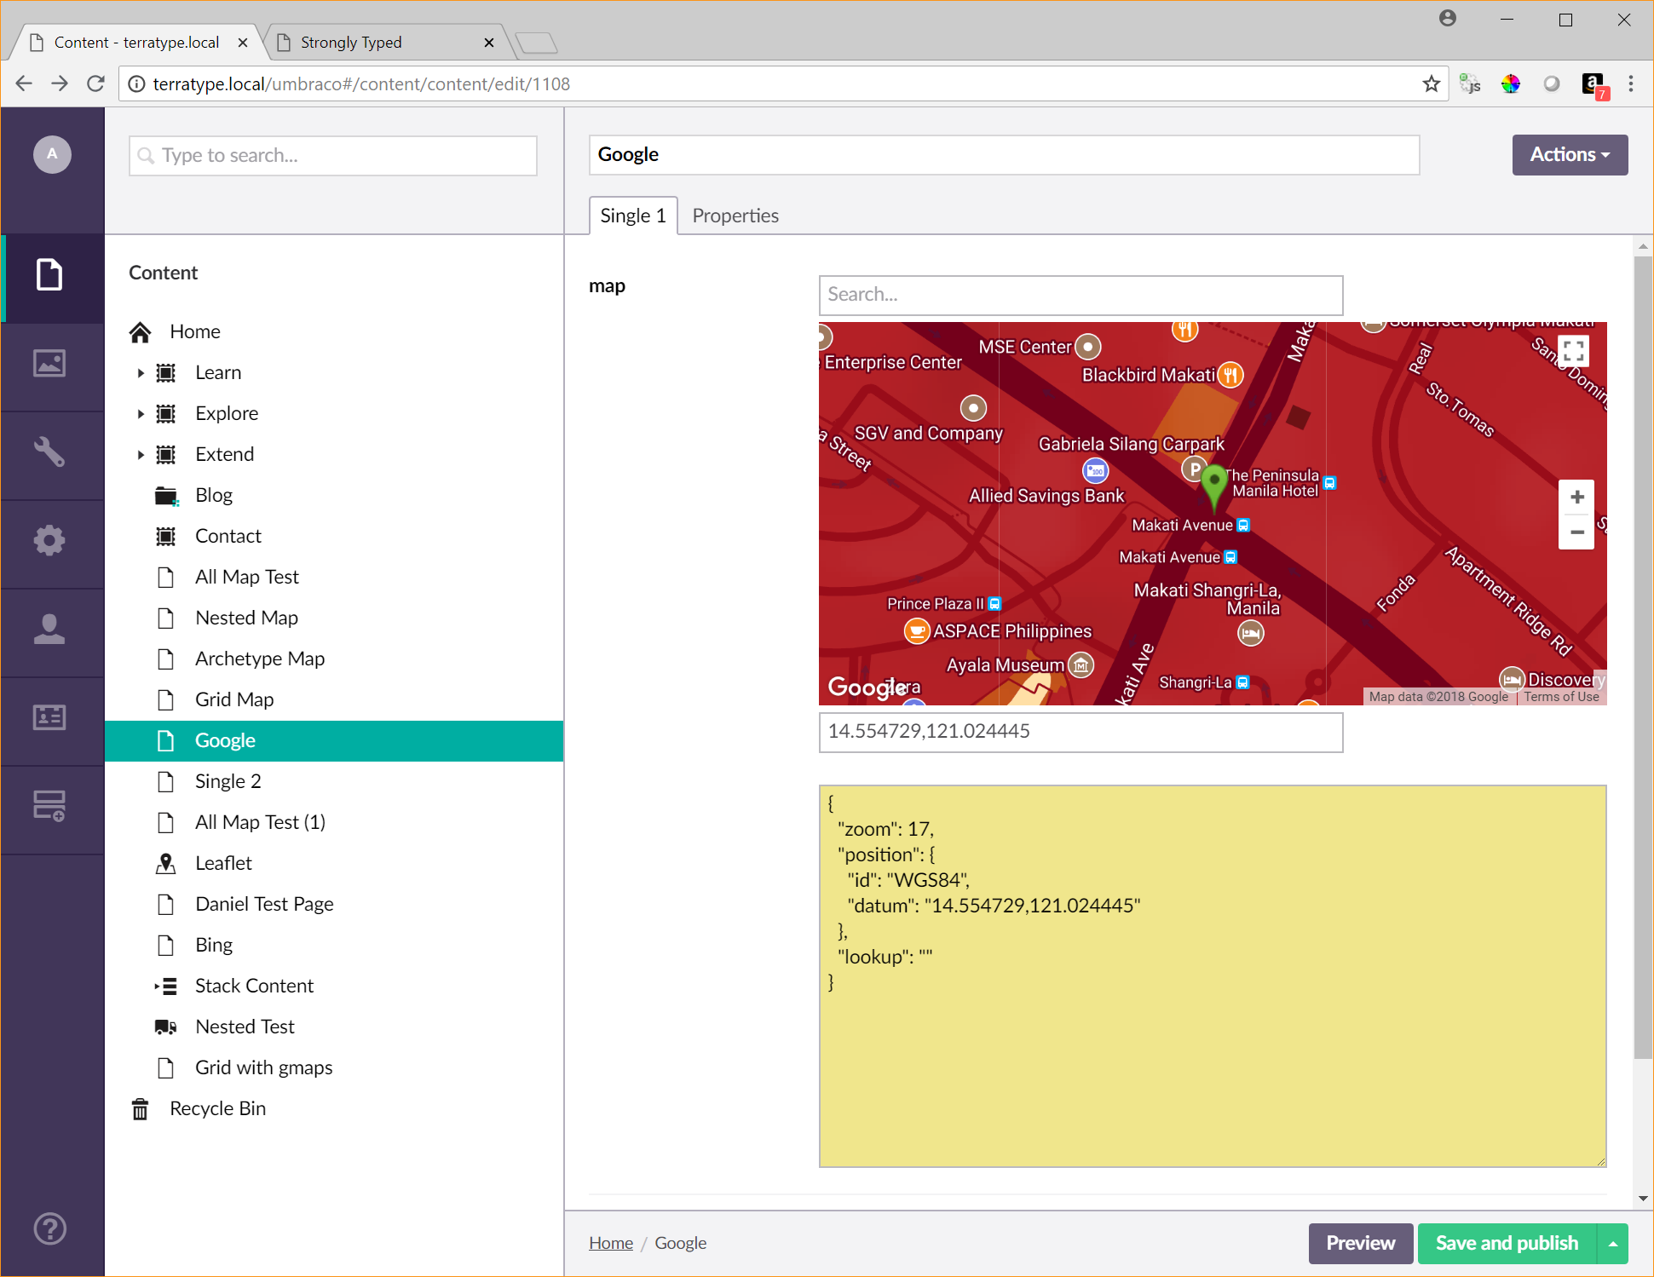The height and width of the screenshot is (1277, 1654).
Task: Open the Chrome profile icon
Action: click(1448, 18)
